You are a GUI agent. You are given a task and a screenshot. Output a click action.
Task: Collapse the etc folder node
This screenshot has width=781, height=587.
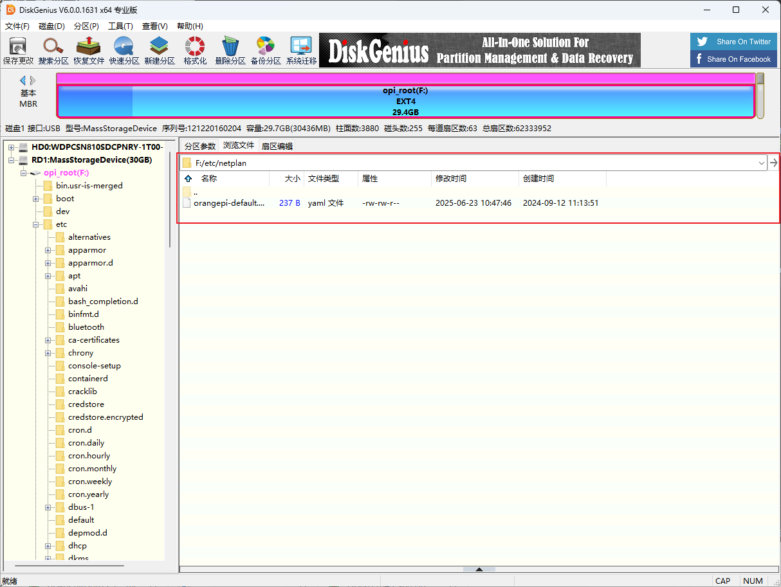coord(35,224)
